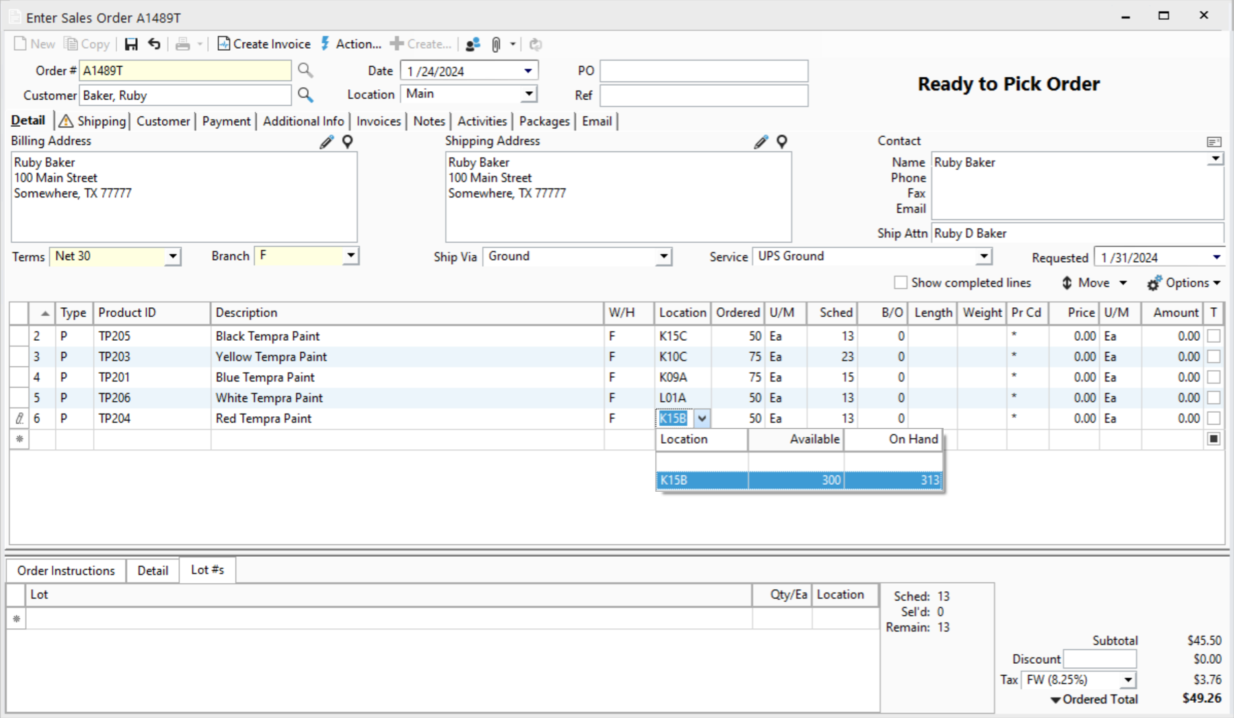The image size is (1234, 718).
Task: Open the paperclip attachments icon
Action: point(496,45)
